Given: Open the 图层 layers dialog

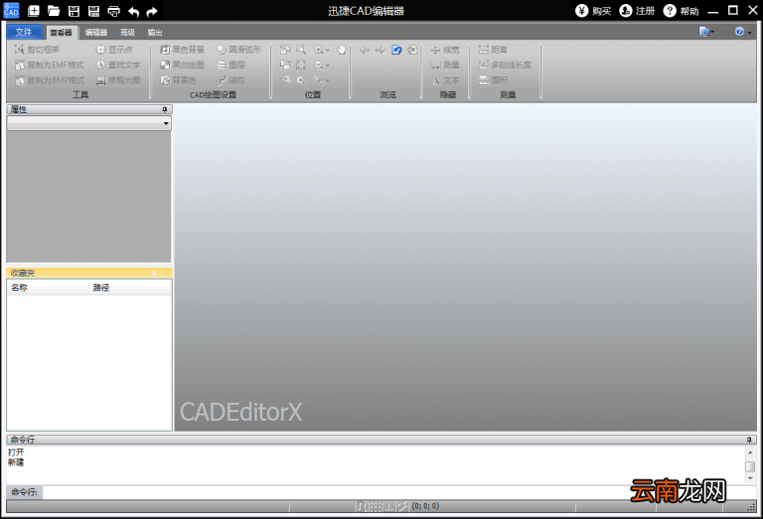Looking at the screenshot, I should [231, 65].
